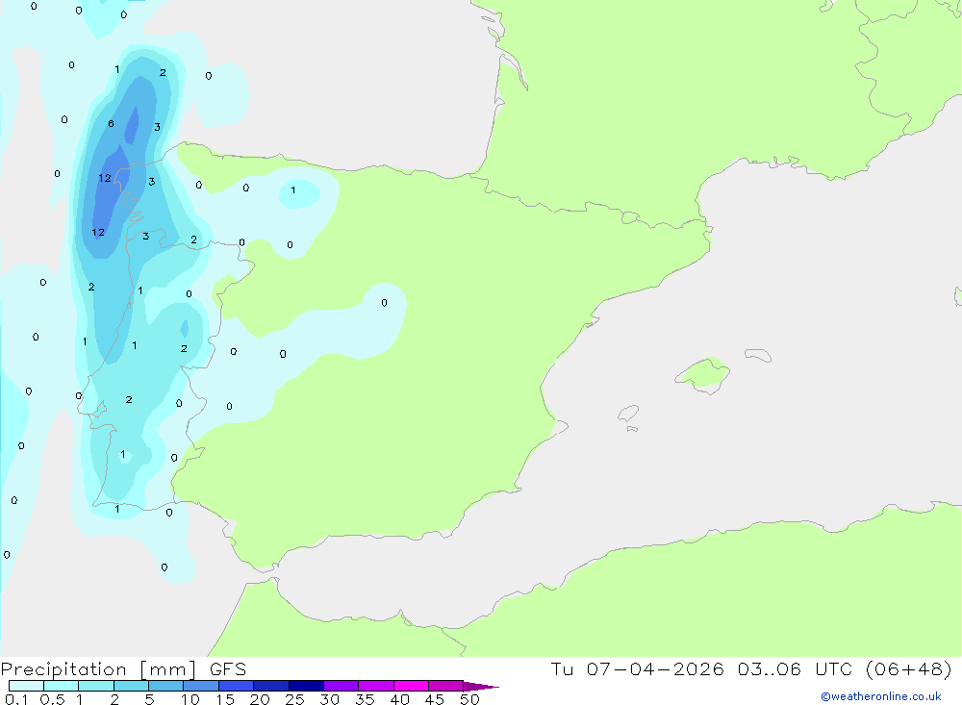The image size is (962, 705).
Task: Click the "0.1" legend scale label
Action: [16, 699]
